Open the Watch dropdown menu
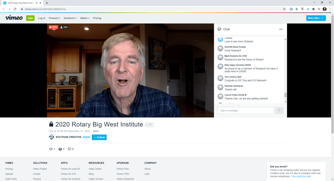 tap(85, 18)
